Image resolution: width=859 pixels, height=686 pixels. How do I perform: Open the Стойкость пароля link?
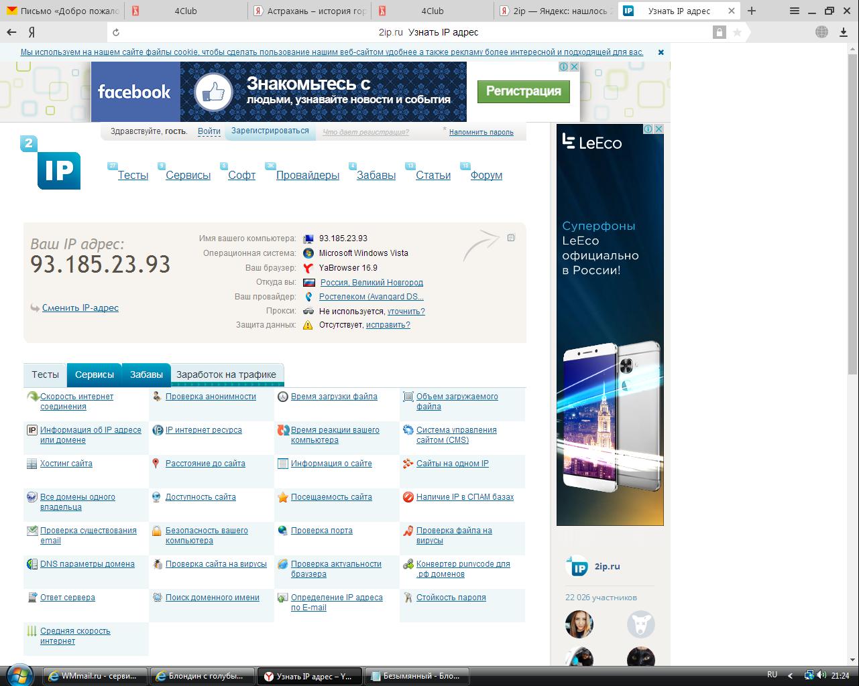[x=451, y=598]
